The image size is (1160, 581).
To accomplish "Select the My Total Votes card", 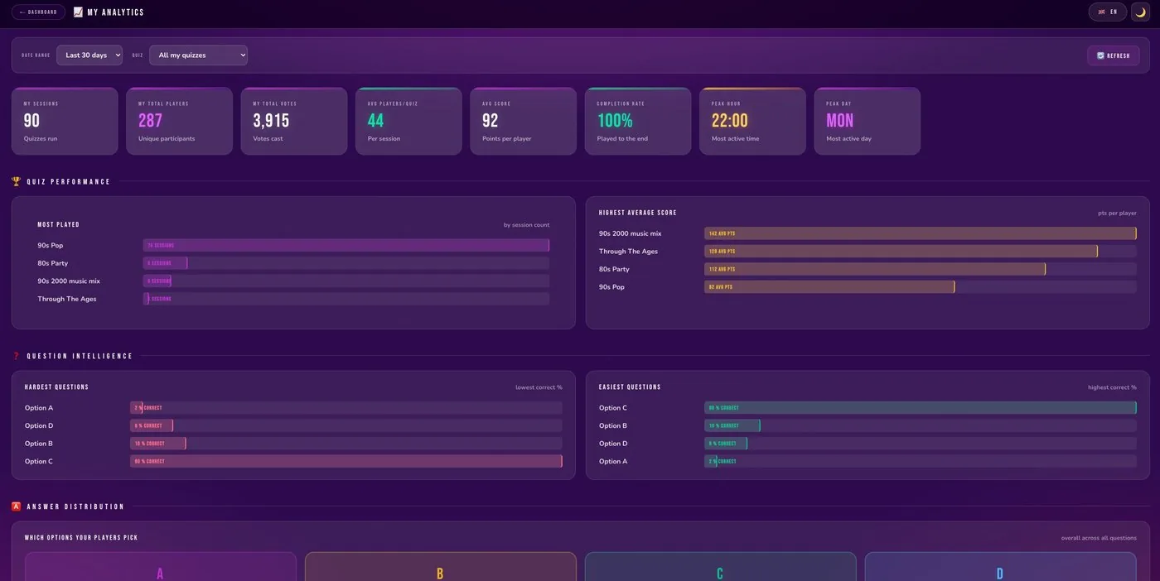I will 294,121.
